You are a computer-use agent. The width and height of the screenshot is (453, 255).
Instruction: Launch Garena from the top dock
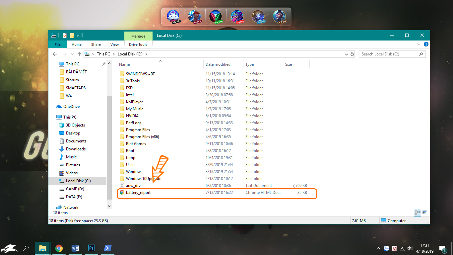pyautogui.click(x=237, y=17)
